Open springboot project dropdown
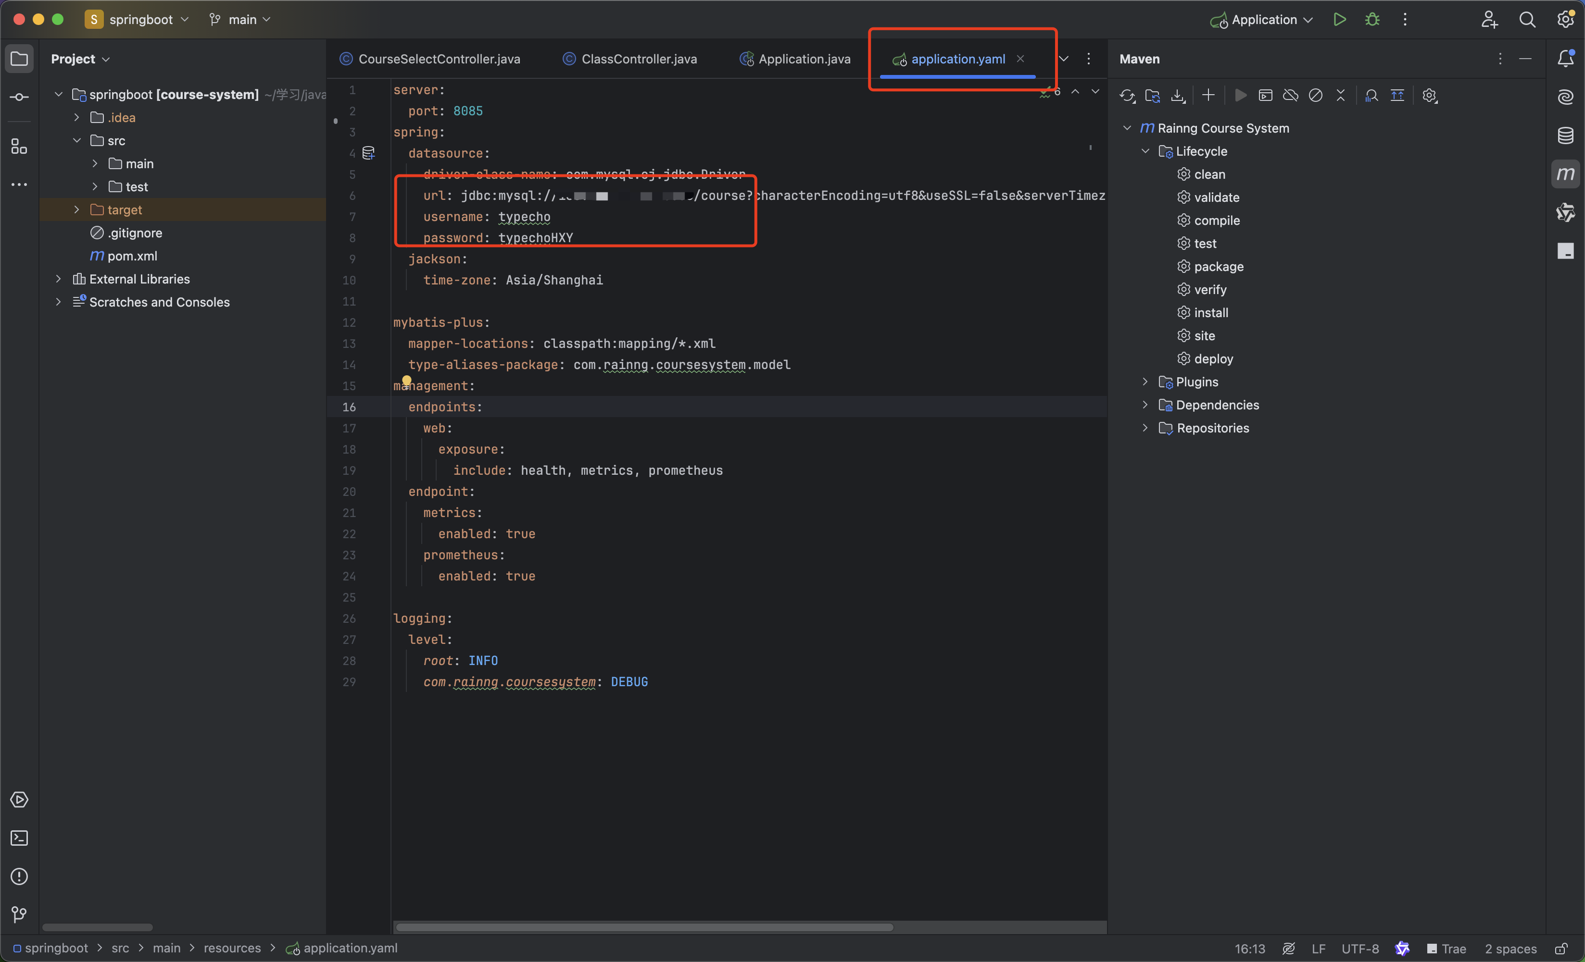The width and height of the screenshot is (1585, 962). pyautogui.click(x=138, y=20)
